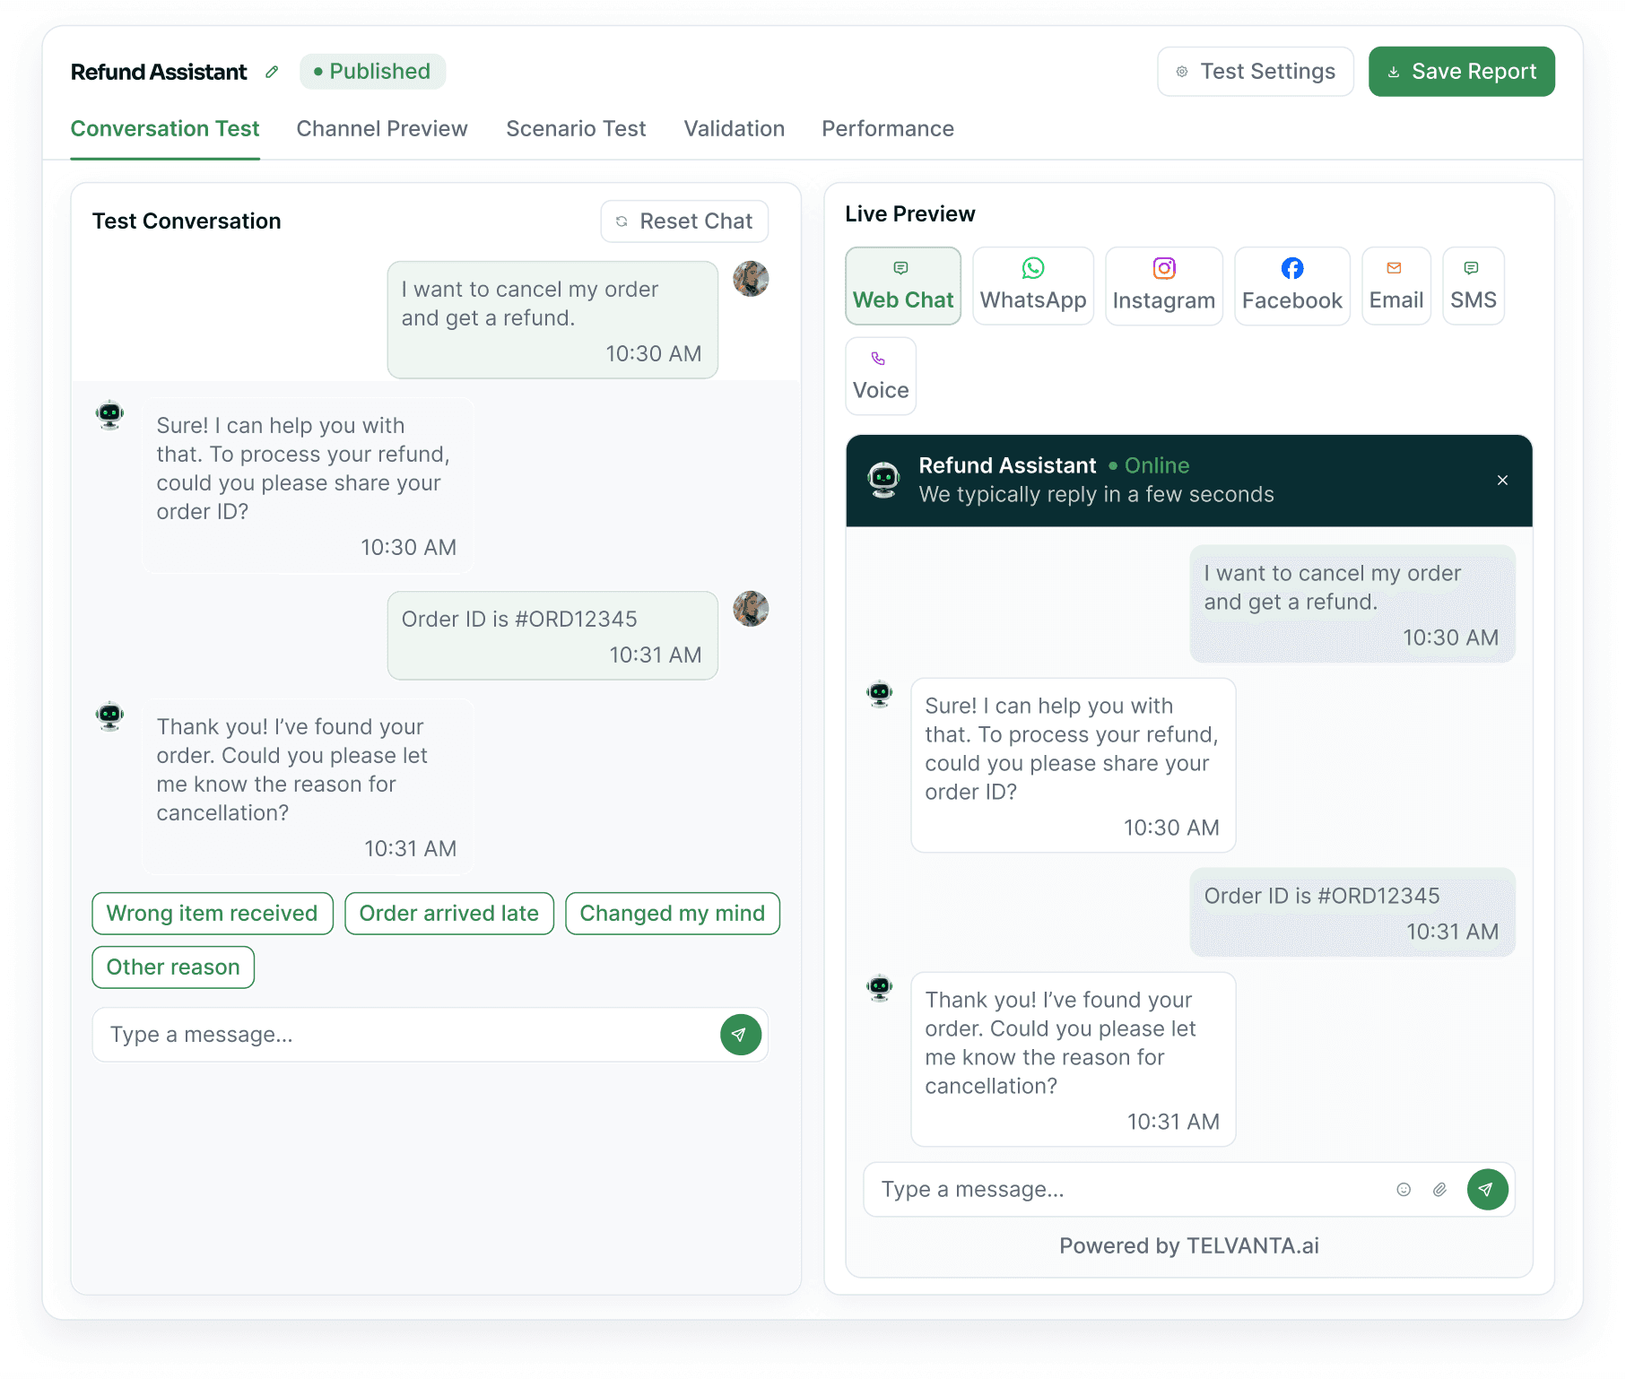
Task: Click bot avatar beside 'Thank you!' in Live Preview
Action: point(880,987)
